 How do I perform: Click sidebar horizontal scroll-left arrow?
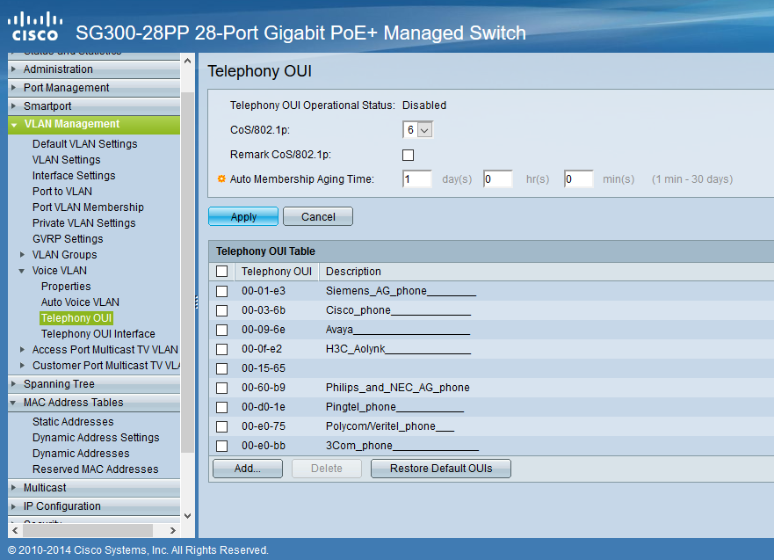15,530
